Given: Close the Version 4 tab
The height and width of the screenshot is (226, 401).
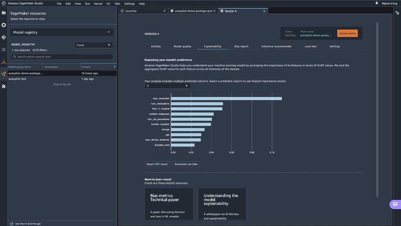Looking at the screenshot, I should pyautogui.click(x=264, y=11).
